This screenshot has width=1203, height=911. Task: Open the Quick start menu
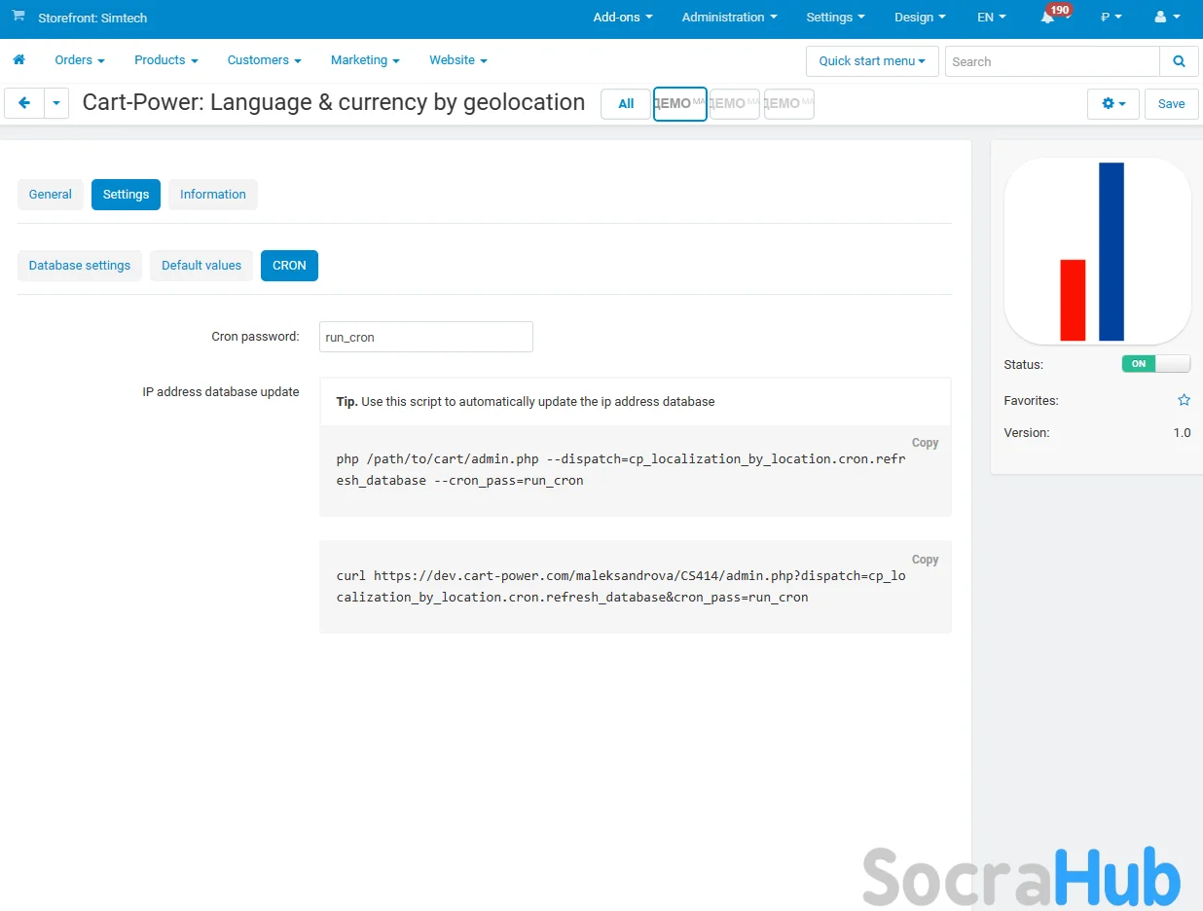[x=872, y=61]
